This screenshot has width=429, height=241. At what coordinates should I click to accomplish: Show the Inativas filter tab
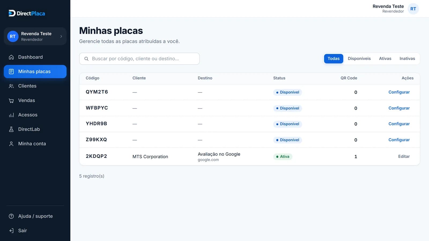point(407,58)
